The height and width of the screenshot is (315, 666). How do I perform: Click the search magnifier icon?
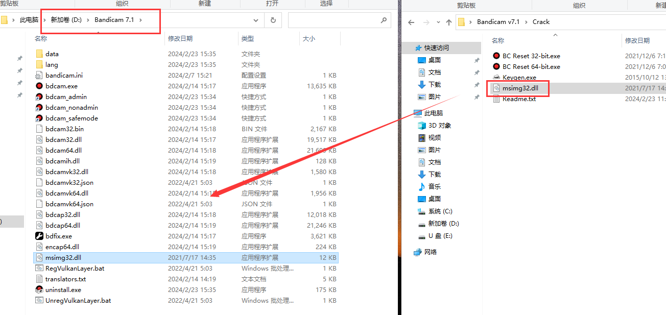pos(384,20)
